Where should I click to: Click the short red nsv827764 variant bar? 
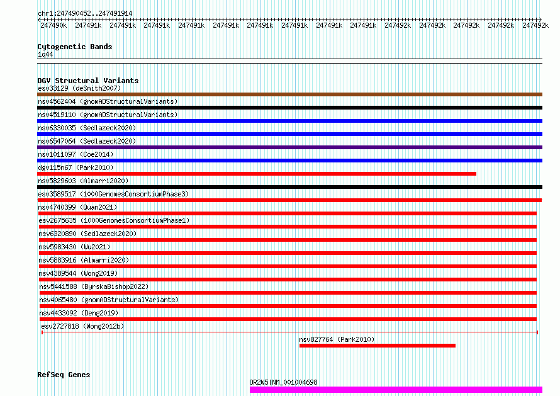coord(378,346)
